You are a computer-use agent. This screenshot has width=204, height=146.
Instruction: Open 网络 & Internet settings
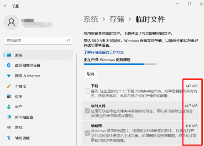(x=38, y=76)
